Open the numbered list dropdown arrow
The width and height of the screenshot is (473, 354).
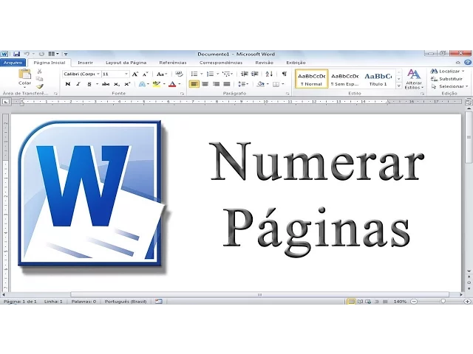click(217, 74)
